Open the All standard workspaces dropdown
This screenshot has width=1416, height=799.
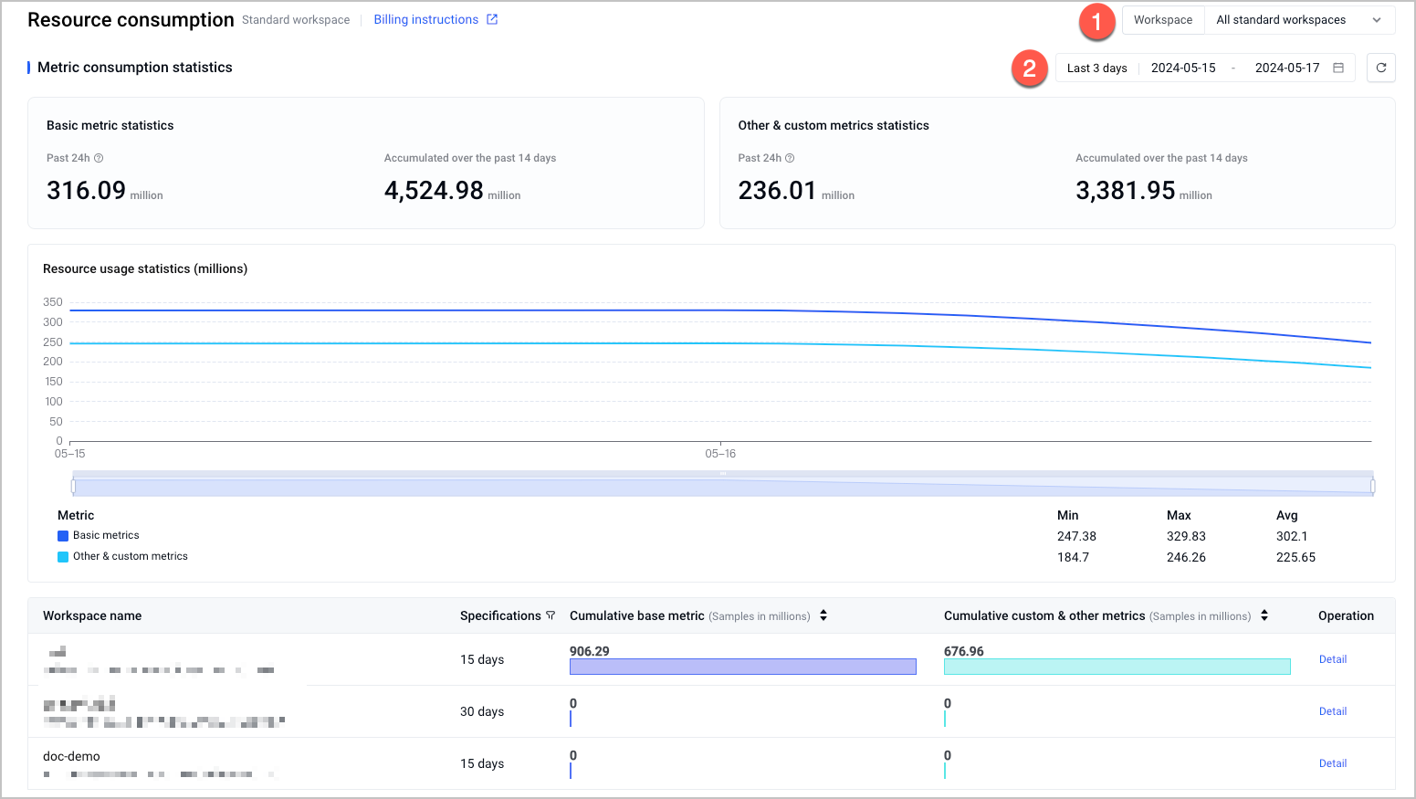pos(1299,20)
